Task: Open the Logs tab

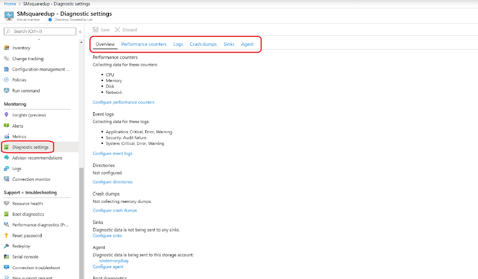Action: point(178,44)
